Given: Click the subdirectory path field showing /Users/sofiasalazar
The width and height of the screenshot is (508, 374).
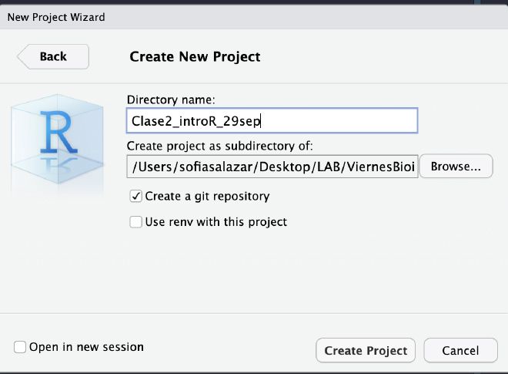Looking at the screenshot, I should pos(272,166).
